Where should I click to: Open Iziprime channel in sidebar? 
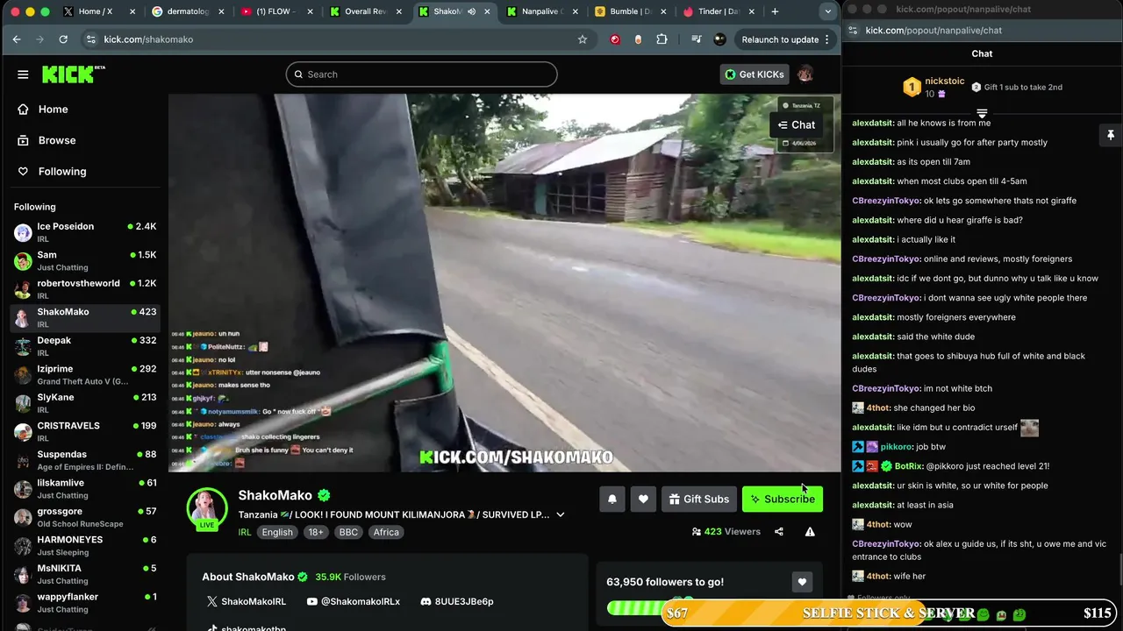[84, 375]
